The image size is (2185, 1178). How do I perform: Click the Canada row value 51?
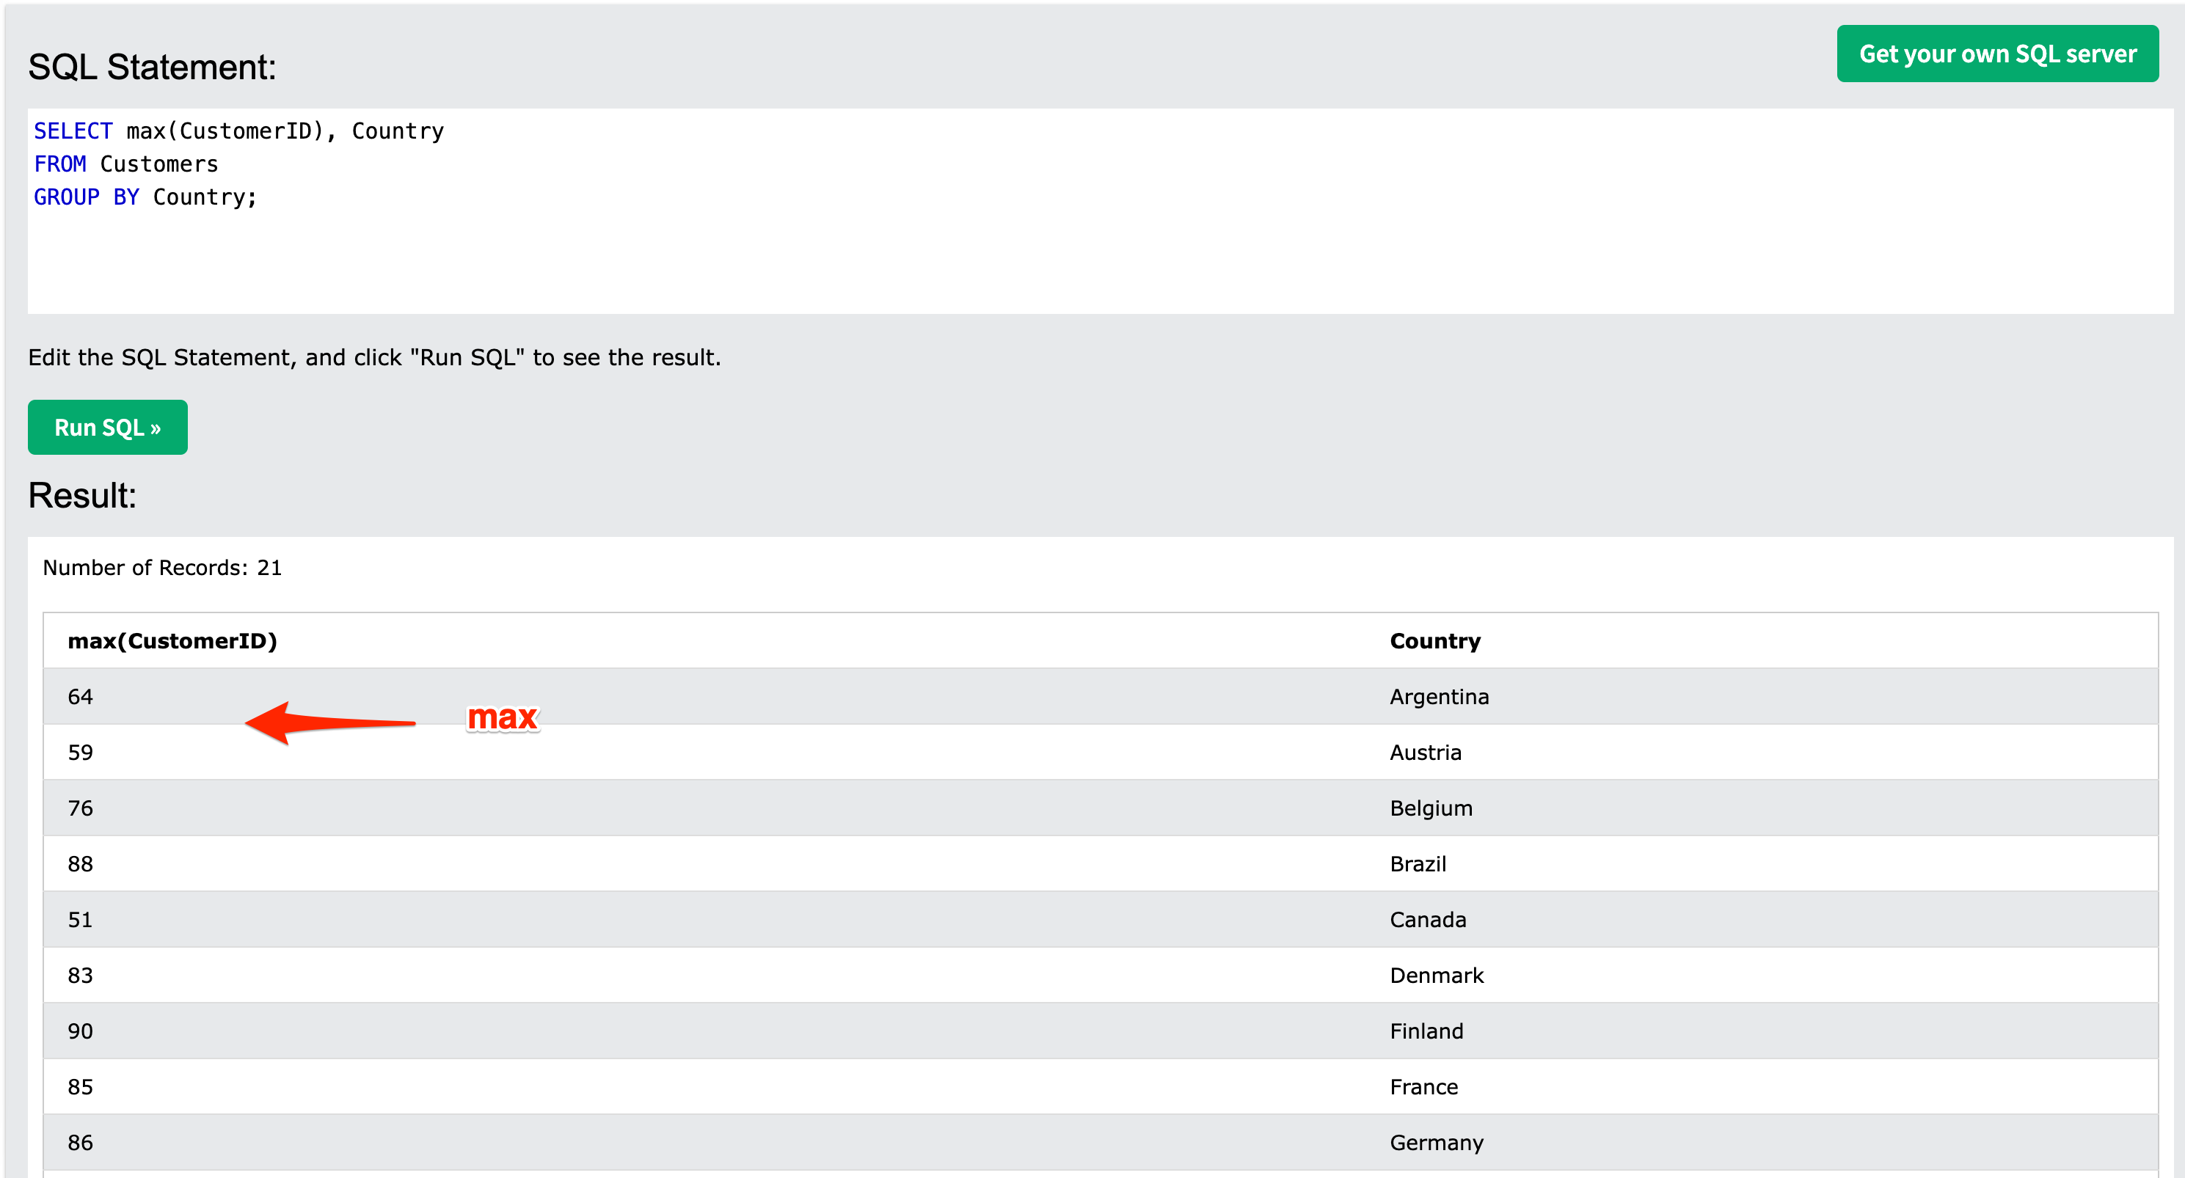click(x=81, y=919)
